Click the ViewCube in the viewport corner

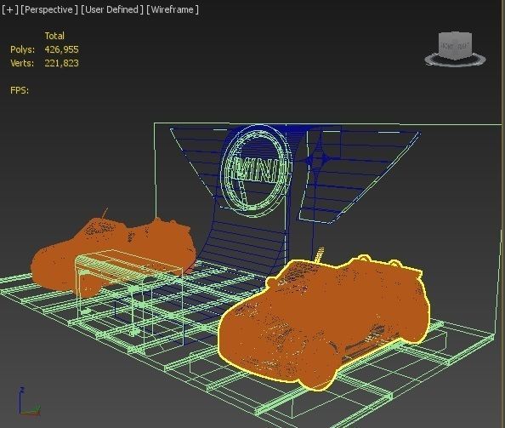[455, 45]
